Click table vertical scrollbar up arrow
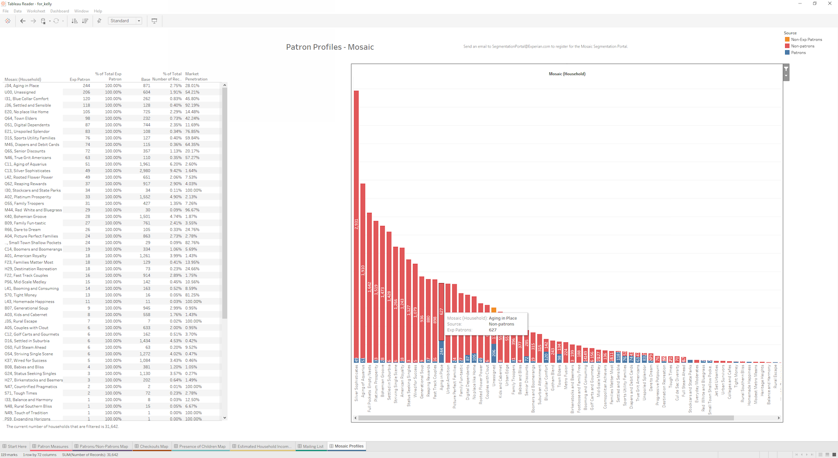This screenshot has width=838, height=458. tap(225, 85)
